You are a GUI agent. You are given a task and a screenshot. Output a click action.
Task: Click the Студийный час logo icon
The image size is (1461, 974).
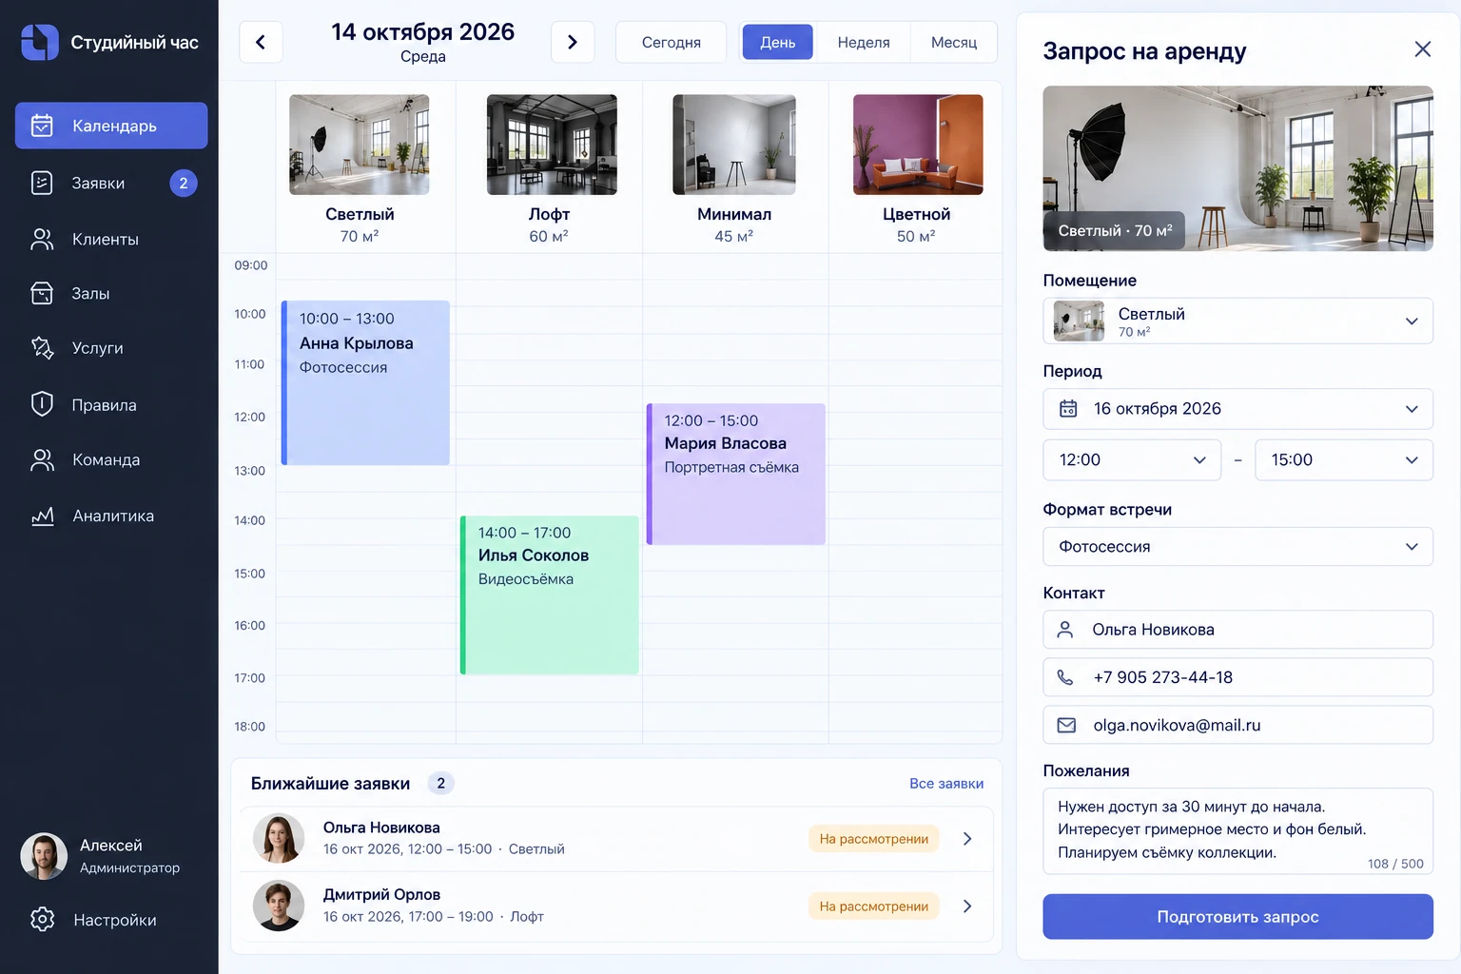tap(40, 42)
